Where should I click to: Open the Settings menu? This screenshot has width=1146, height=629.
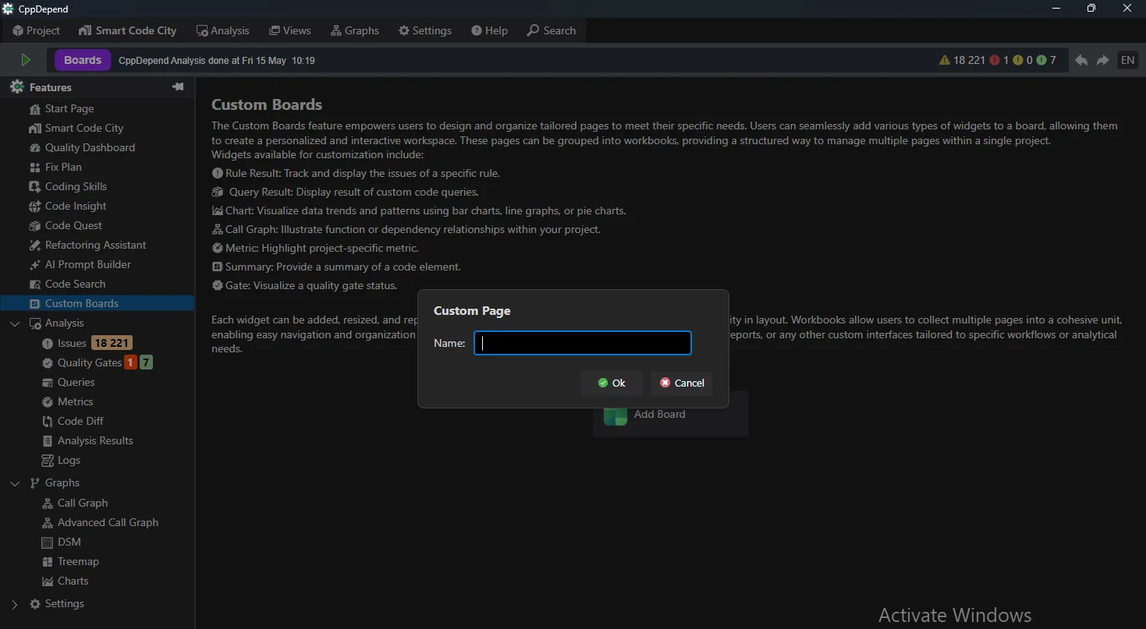425,30
